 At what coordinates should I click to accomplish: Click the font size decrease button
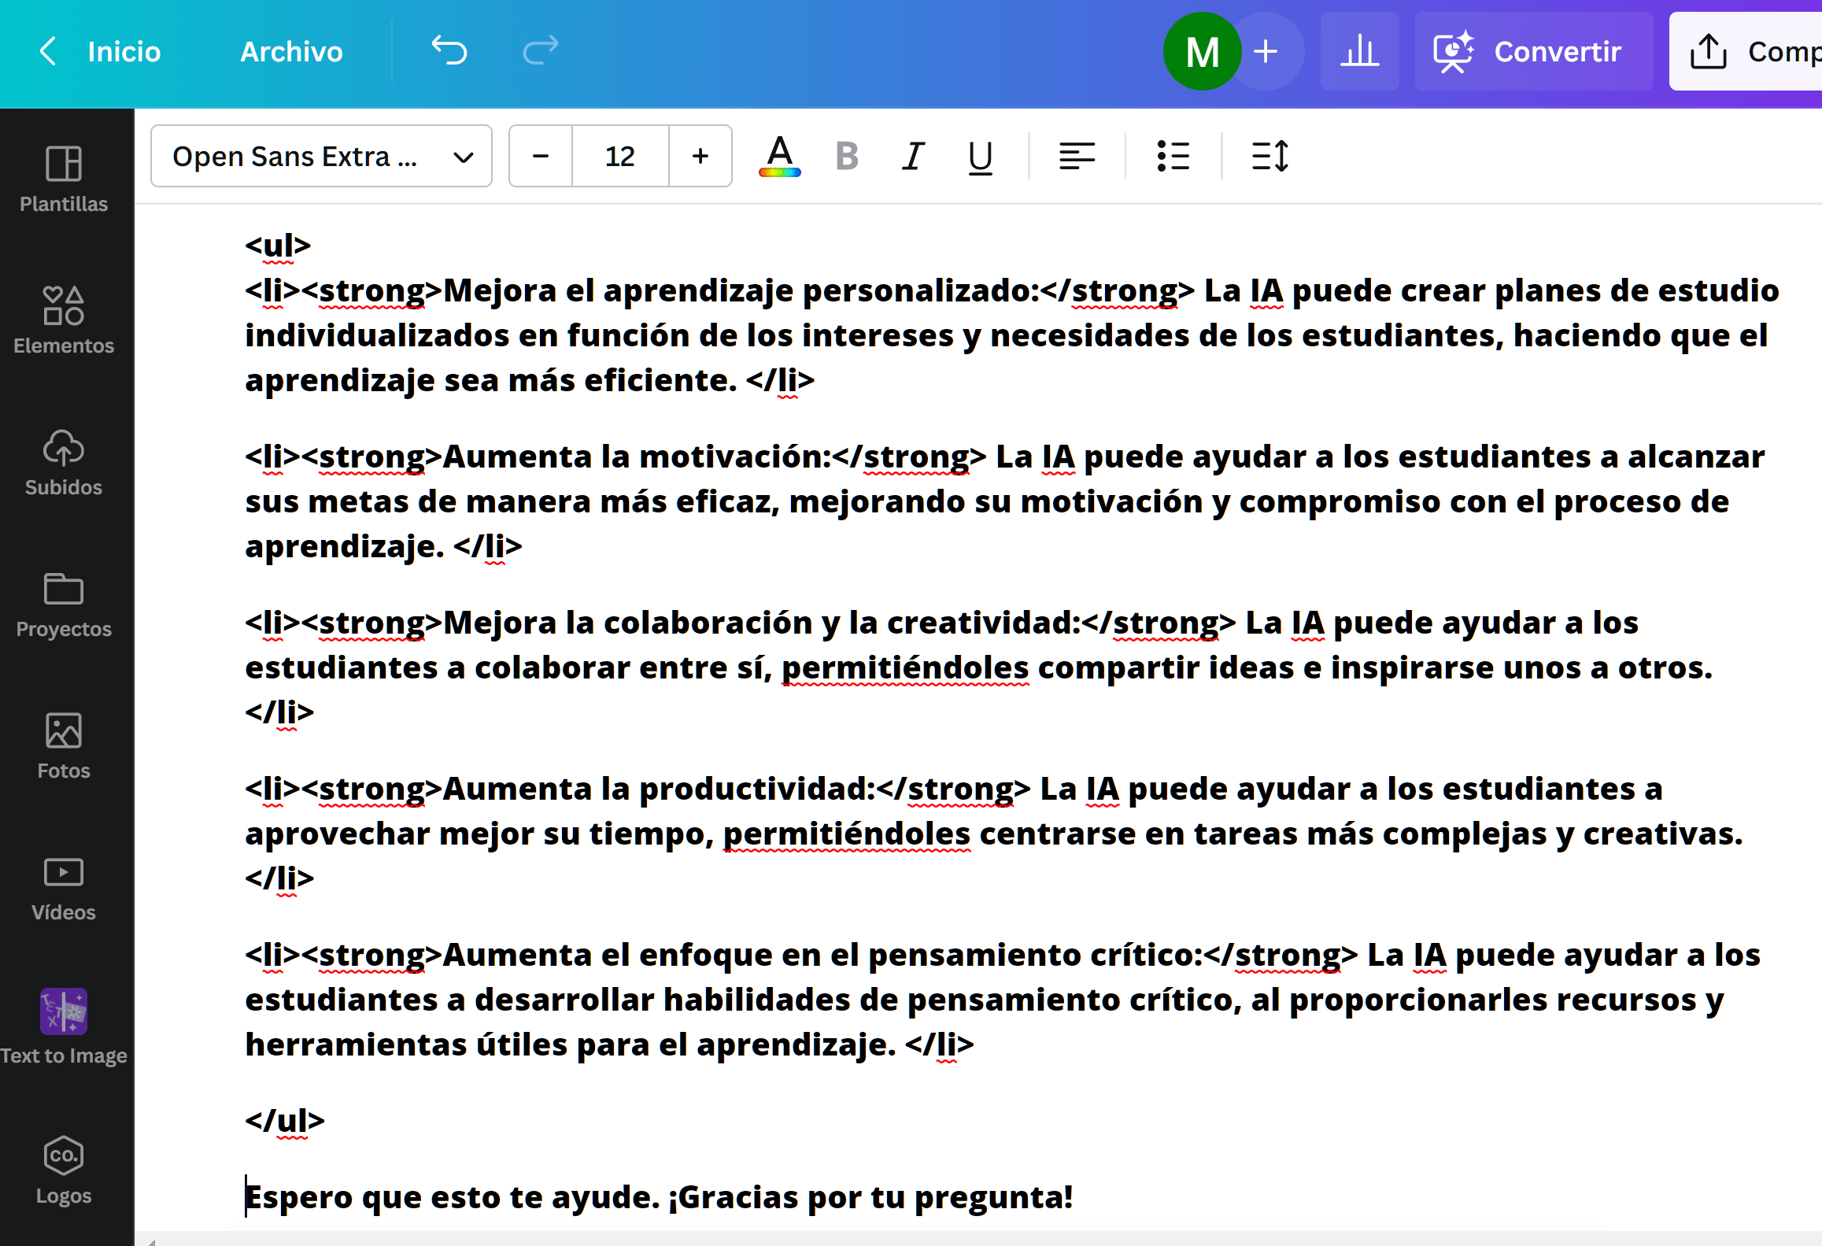tap(540, 155)
